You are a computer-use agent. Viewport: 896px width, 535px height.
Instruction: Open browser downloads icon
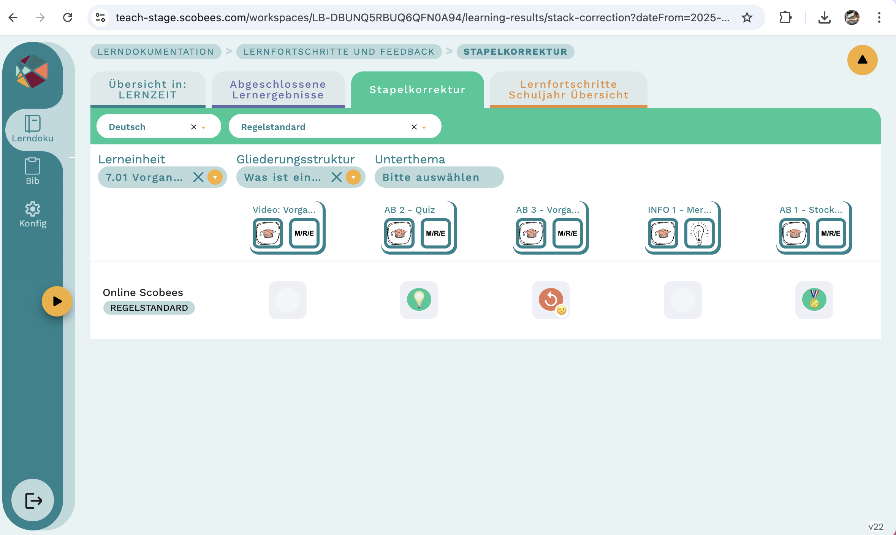(x=824, y=17)
